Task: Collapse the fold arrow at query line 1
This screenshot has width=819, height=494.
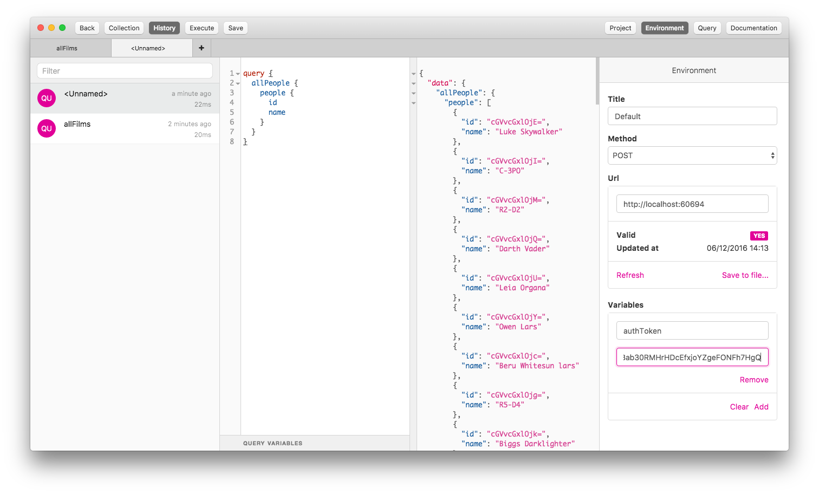Action: click(238, 74)
